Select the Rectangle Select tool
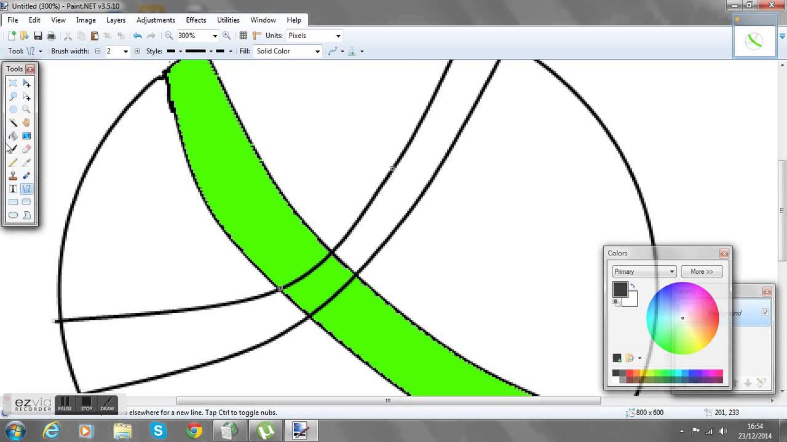Image resolution: width=787 pixels, height=442 pixels. tap(13, 83)
